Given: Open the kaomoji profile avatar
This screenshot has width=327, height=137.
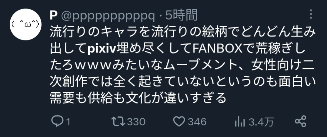Looking at the screenshot, I should [x=26, y=24].
